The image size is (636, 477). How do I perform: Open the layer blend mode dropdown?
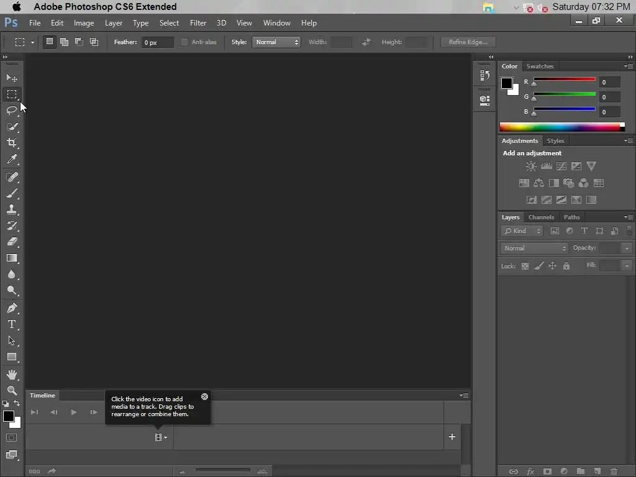pos(534,248)
